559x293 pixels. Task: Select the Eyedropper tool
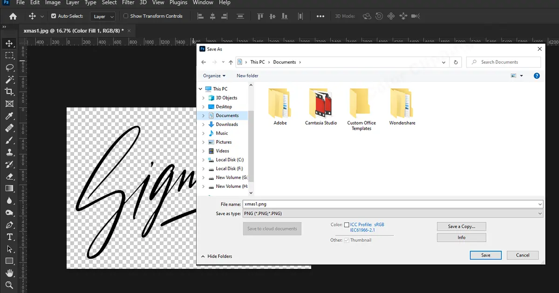coord(9,116)
